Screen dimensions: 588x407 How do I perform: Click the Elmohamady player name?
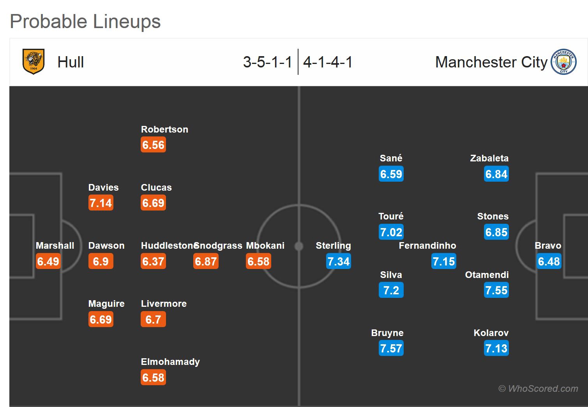coord(170,362)
